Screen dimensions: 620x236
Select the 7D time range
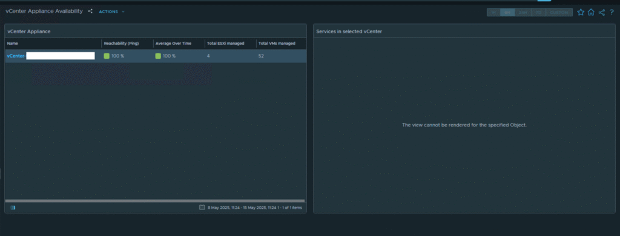(x=538, y=13)
